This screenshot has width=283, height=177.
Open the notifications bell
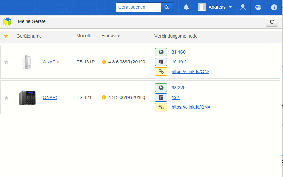pos(186,7)
